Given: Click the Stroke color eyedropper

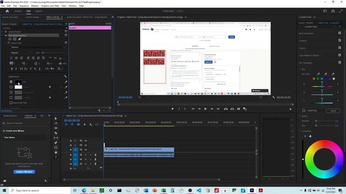Looking at the screenshot, I should pyautogui.click(x=66, y=87).
